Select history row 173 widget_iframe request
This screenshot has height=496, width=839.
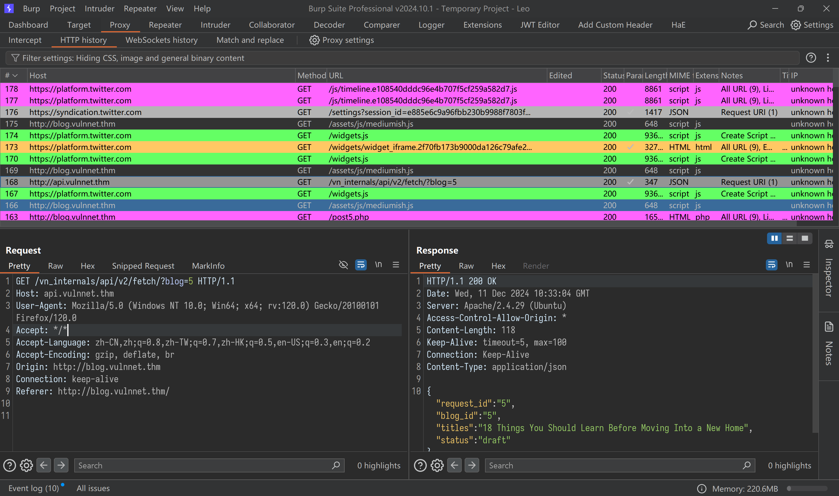(x=416, y=147)
